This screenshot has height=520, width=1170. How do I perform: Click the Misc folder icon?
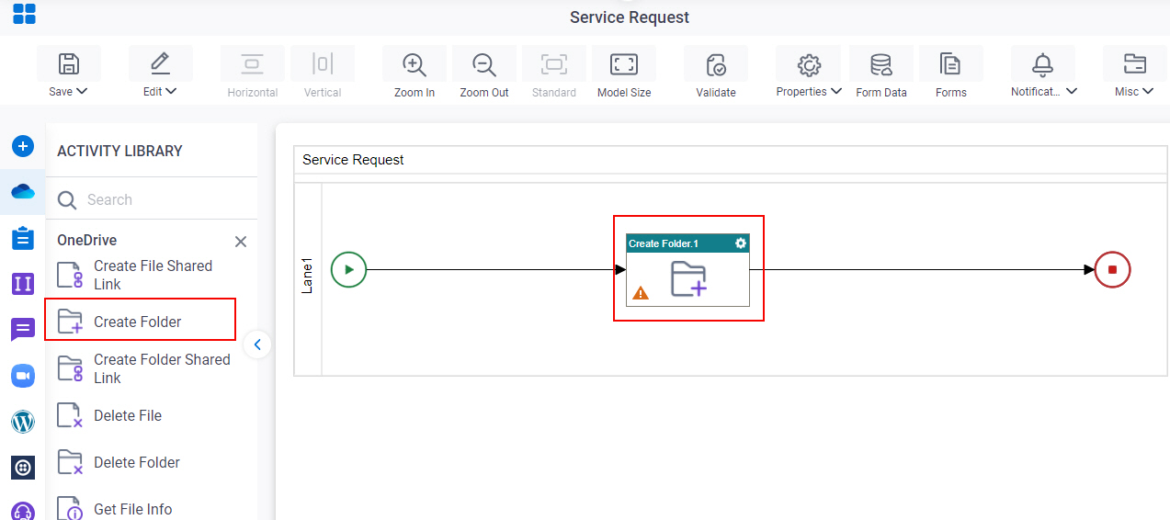pyautogui.click(x=1135, y=63)
